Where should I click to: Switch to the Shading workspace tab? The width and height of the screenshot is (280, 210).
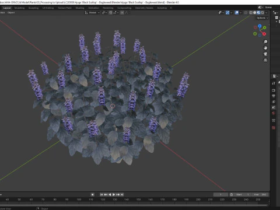point(80,8)
